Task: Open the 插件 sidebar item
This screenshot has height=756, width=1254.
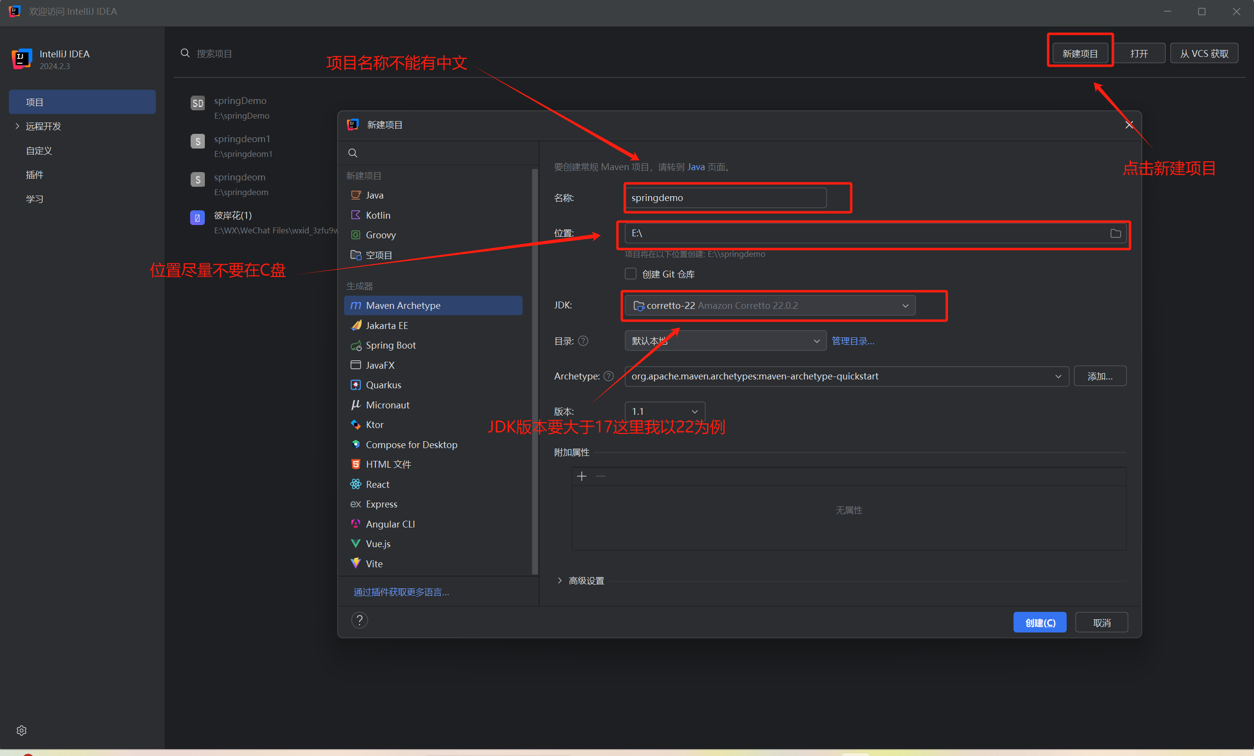Action: pyautogui.click(x=35, y=175)
